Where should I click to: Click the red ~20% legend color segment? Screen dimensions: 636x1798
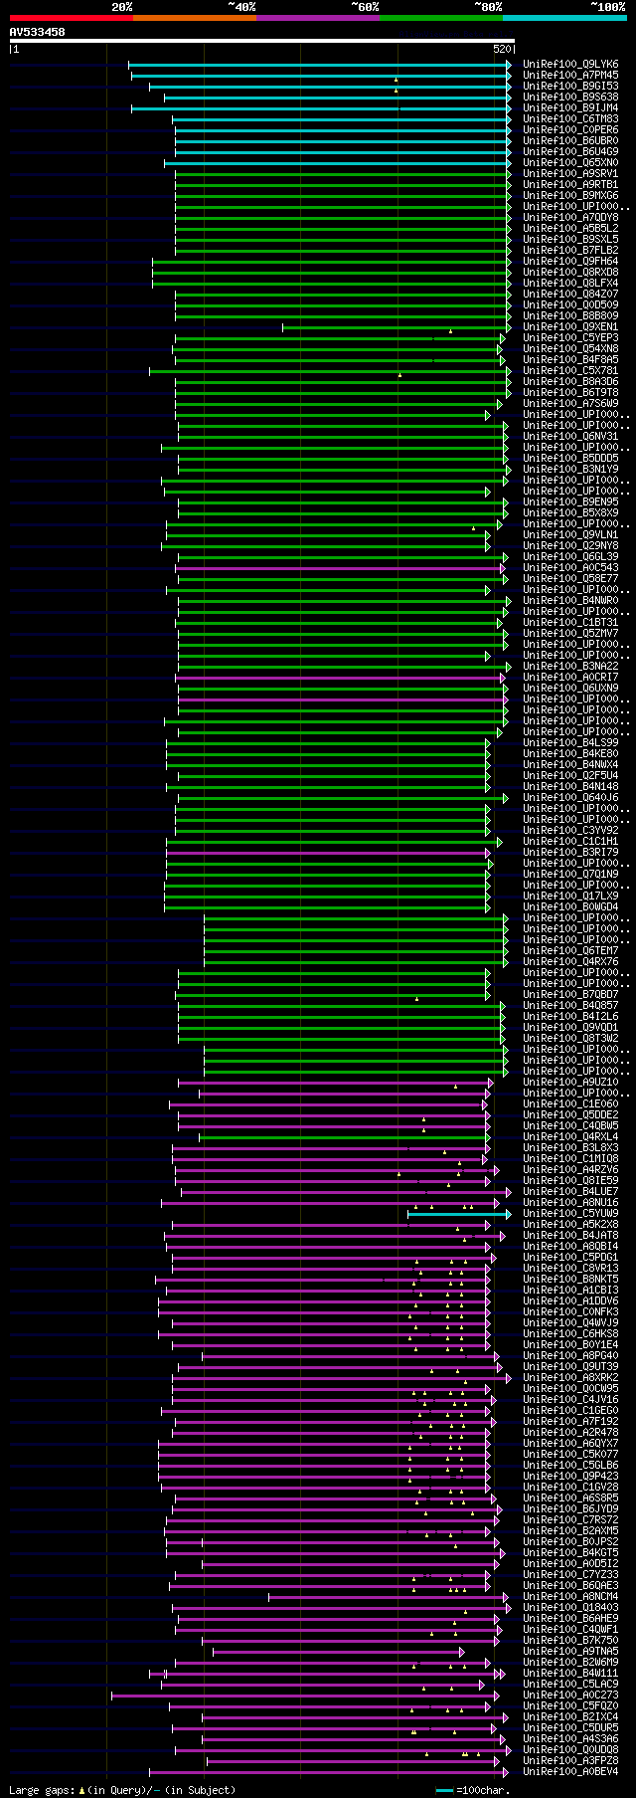[71, 17]
